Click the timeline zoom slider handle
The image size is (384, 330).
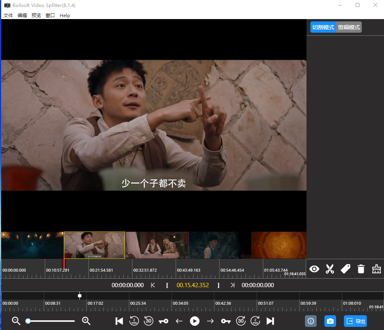click(x=28, y=321)
